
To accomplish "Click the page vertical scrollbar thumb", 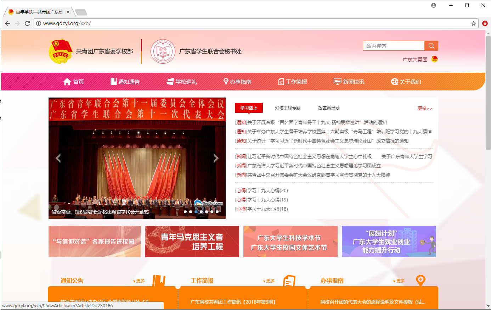I will click(x=488, y=92).
